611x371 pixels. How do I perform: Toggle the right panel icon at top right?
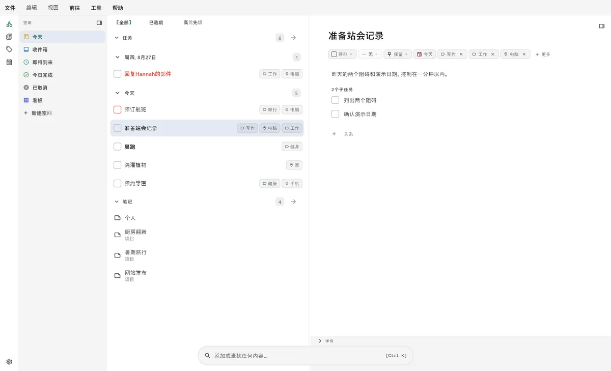pos(602,26)
